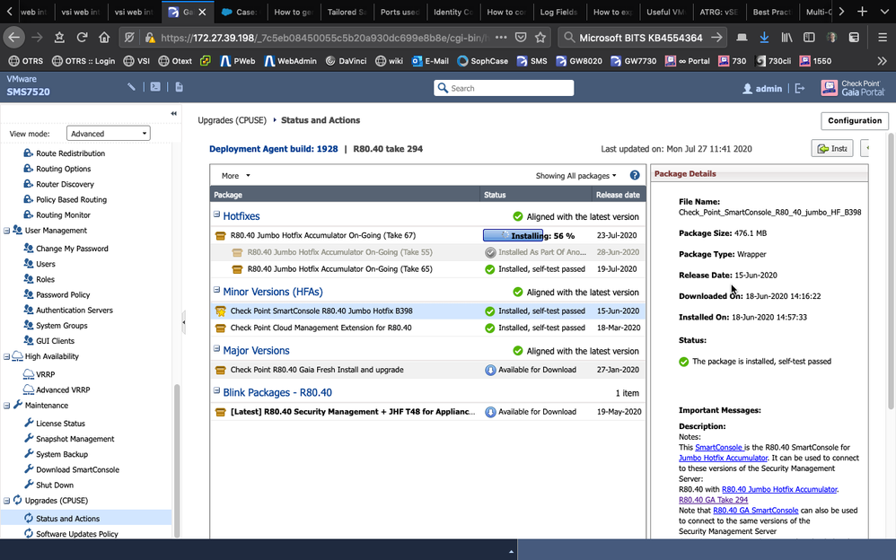Go to the browser home page
This screenshot has width=896, height=560.
(x=103, y=37)
